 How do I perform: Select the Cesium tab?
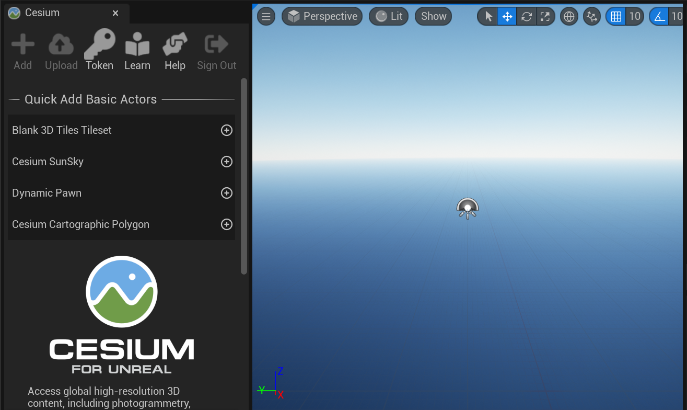click(66, 13)
